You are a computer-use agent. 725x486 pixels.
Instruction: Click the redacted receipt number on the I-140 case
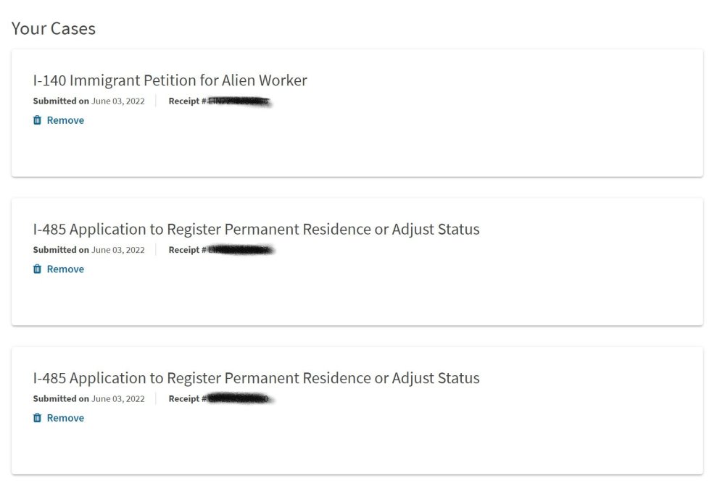click(x=239, y=101)
